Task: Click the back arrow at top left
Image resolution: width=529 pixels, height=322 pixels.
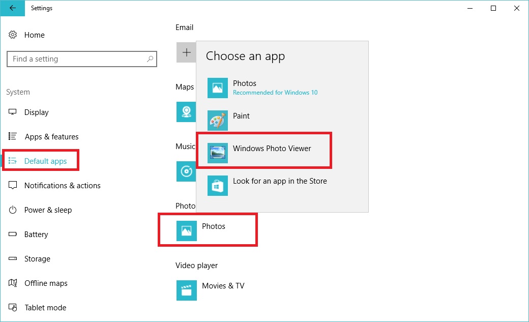Action: (13, 8)
